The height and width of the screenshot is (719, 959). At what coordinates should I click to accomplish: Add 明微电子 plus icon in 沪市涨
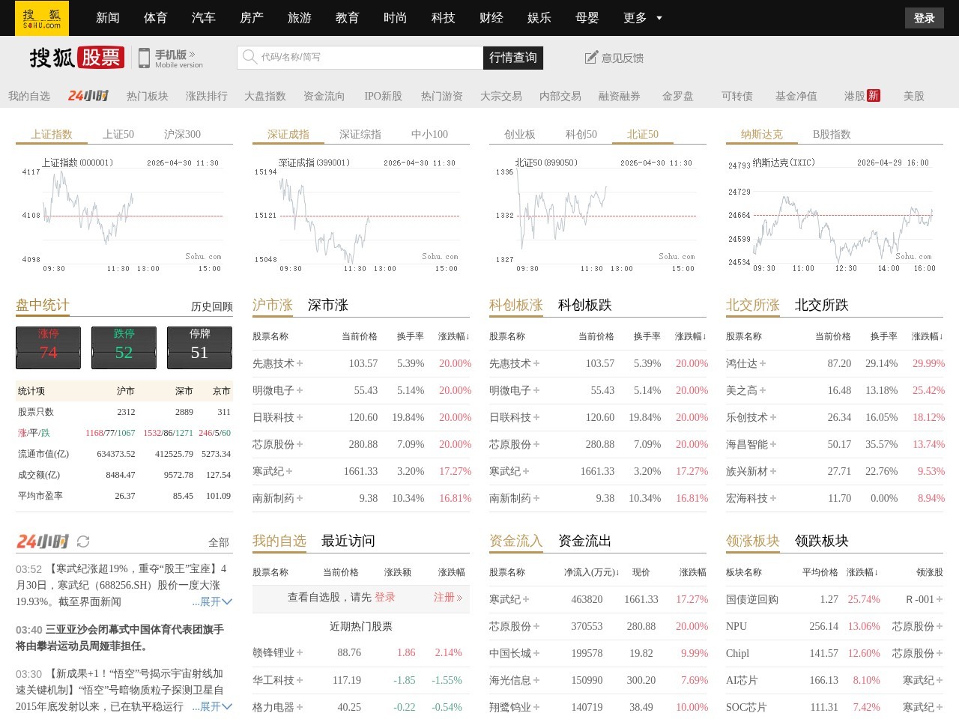(300, 390)
